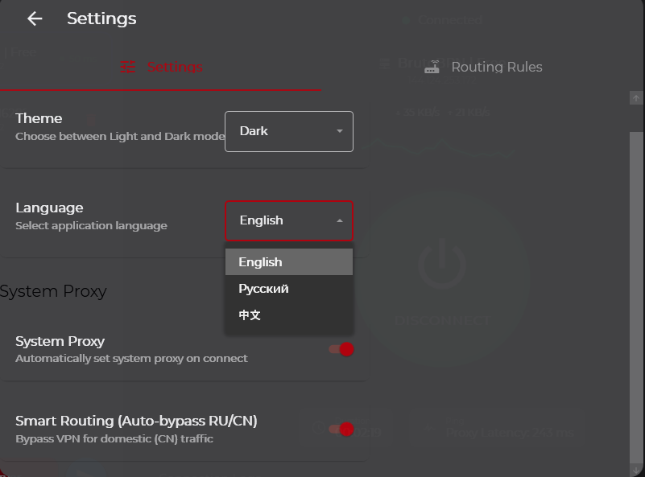This screenshot has height=477, width=645.
Task: Click the Language dropdown up arrow
Action: pyautogui.click(x=339, y=220)
